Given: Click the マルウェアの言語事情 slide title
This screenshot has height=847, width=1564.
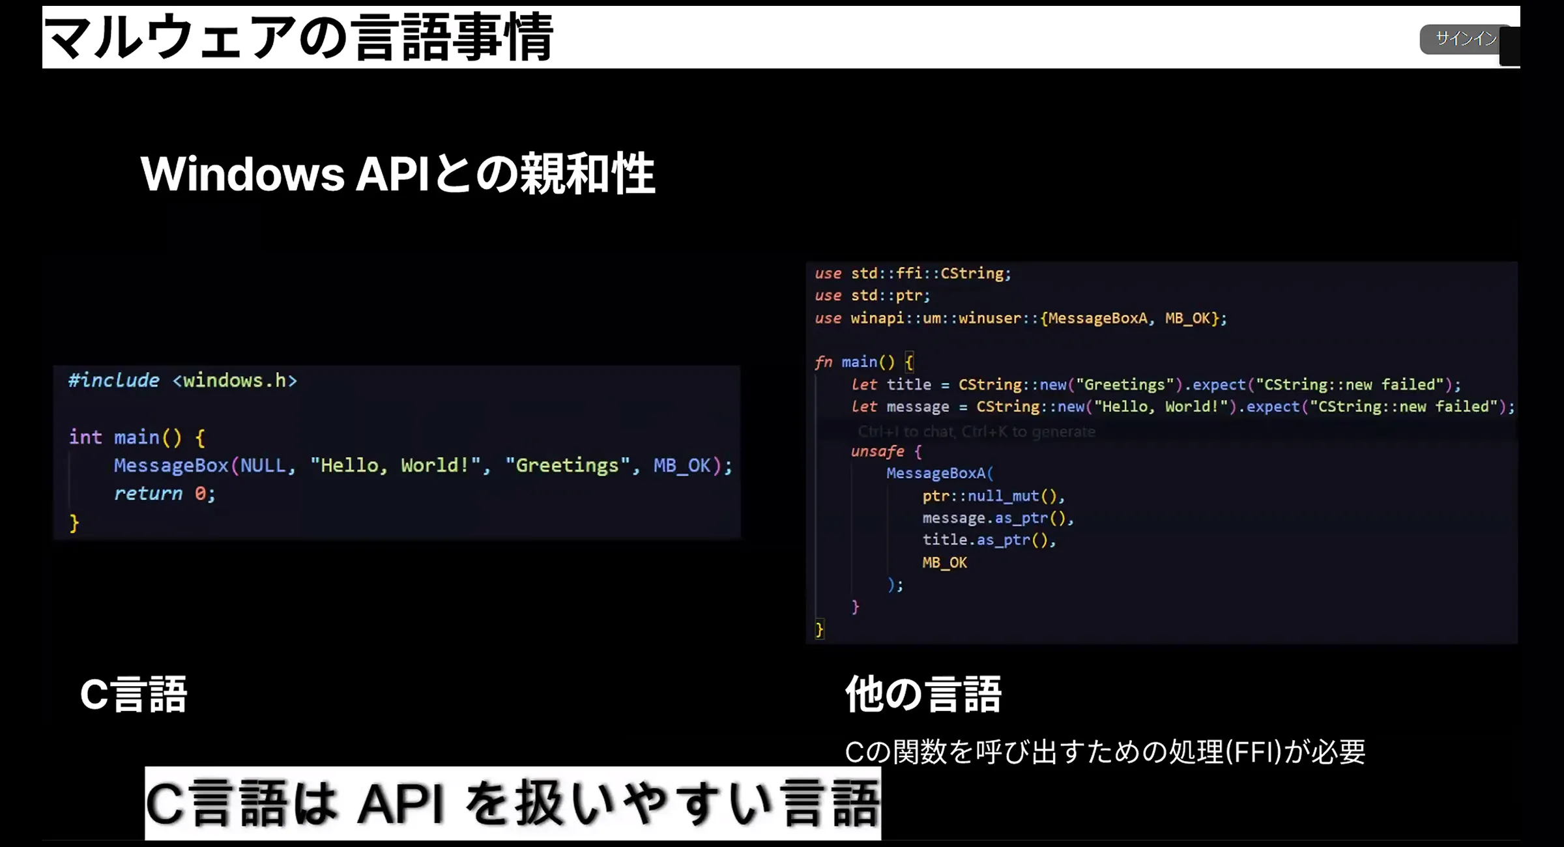Looking at the screenshot, I should [x=298, y=38].
